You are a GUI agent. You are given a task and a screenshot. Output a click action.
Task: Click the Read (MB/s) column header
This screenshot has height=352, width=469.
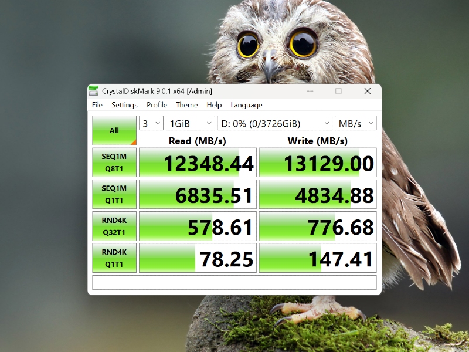(198, 141)
